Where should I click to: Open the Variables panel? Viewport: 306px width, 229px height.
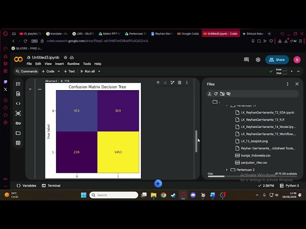[x=27, y=186]
